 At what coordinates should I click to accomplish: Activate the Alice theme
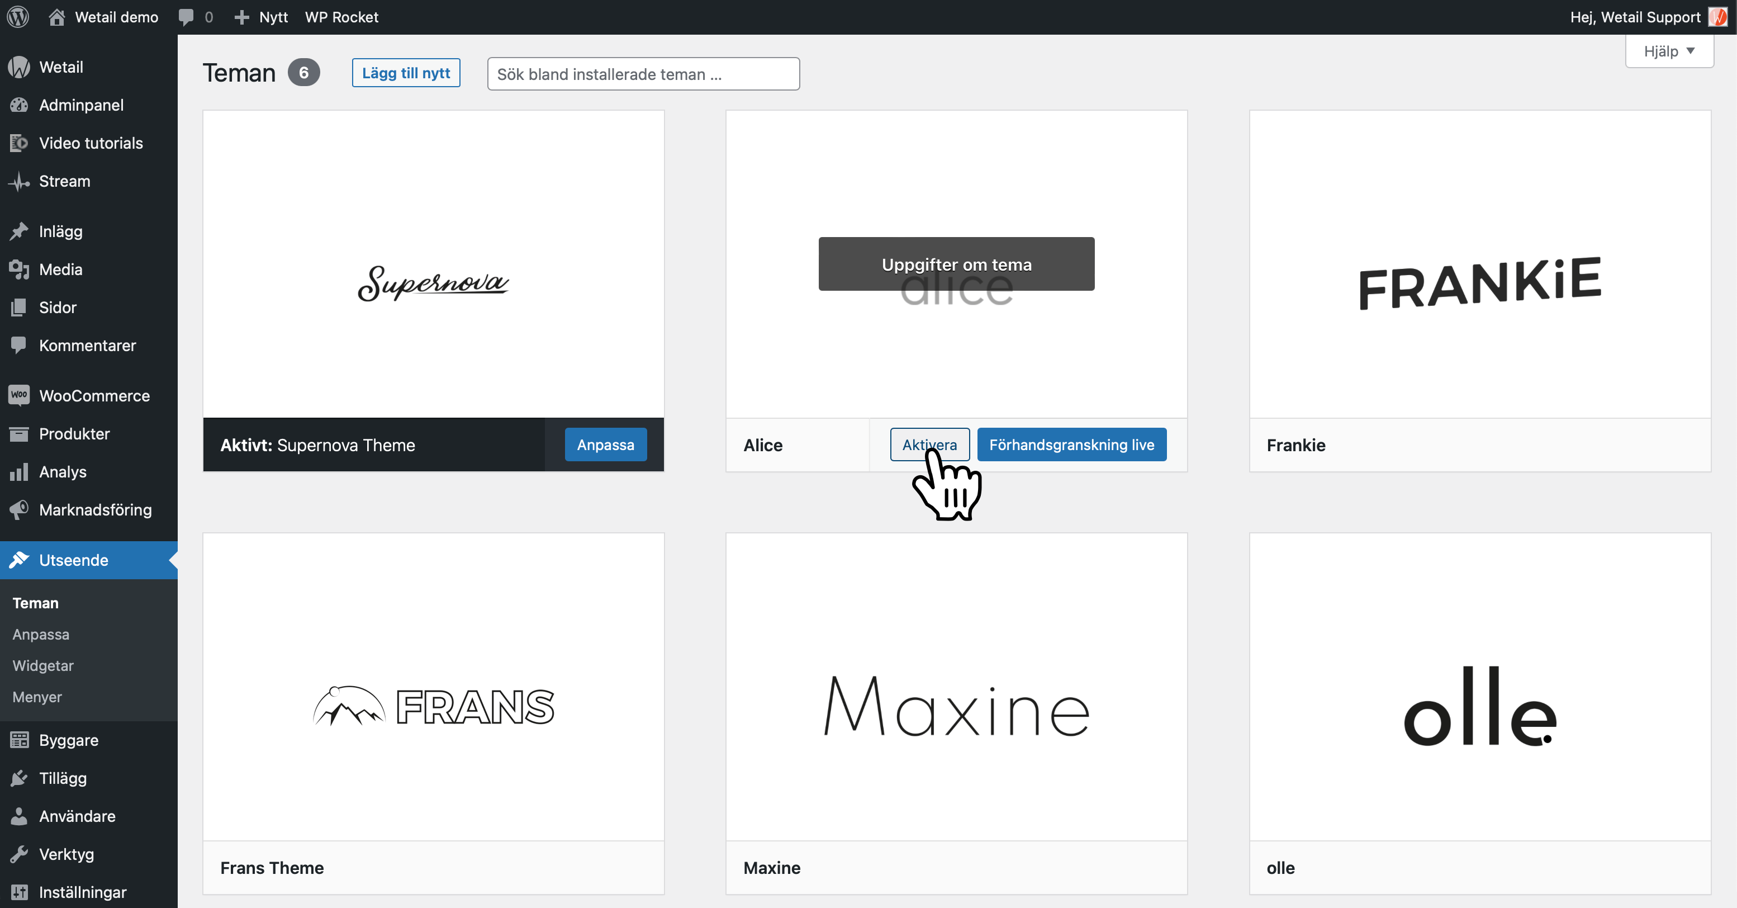click(x=930, y=444)
